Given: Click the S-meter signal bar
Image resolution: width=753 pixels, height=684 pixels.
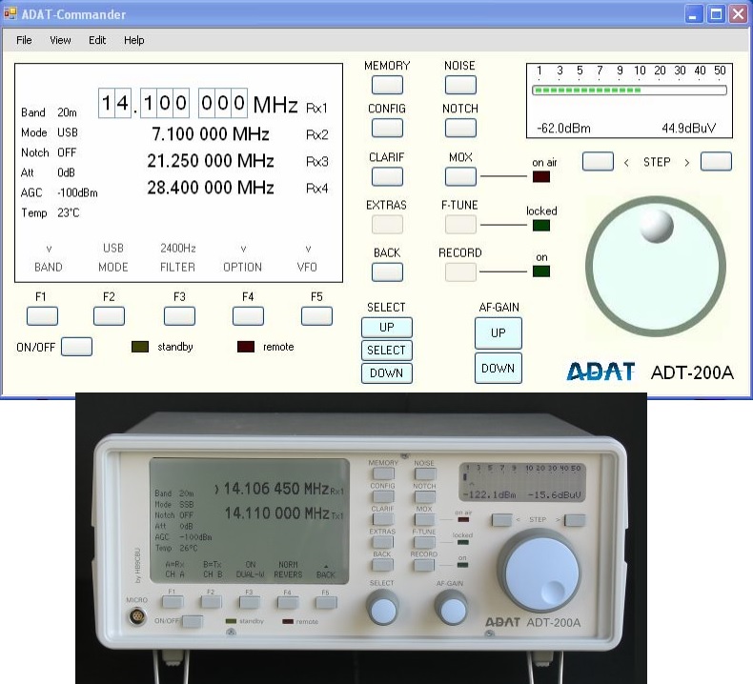Looking at the screenshot, I should point(630,91).
